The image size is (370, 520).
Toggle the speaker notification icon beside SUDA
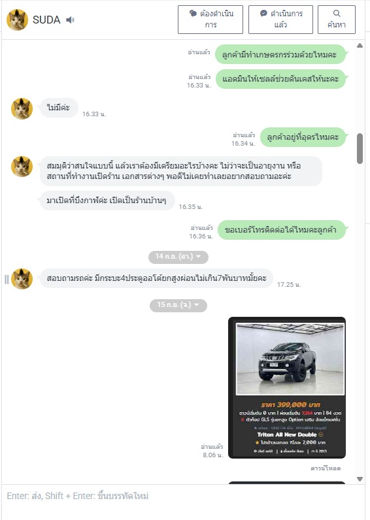pyautogui.click(x=70, y=20)
